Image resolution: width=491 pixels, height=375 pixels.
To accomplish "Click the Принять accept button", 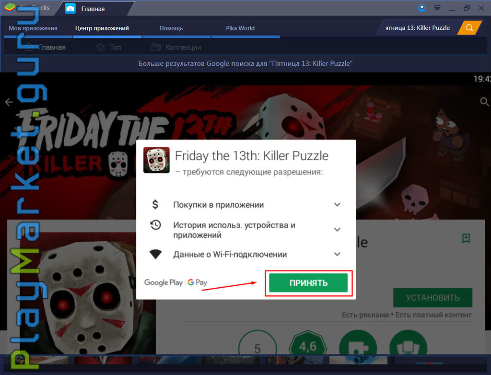I will coord(308,283).
